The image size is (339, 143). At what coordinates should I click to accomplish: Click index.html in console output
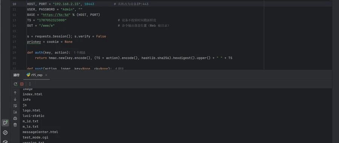(x=33, y=94)
